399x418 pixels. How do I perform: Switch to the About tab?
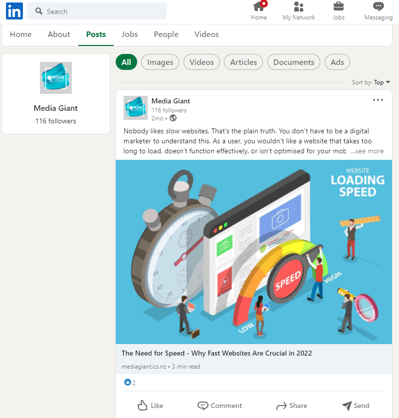click(x=59, y=34)
